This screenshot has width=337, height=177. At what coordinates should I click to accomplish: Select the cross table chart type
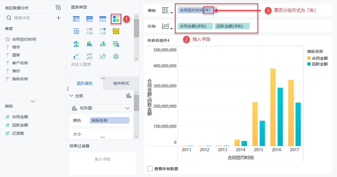tap(89, 19)
